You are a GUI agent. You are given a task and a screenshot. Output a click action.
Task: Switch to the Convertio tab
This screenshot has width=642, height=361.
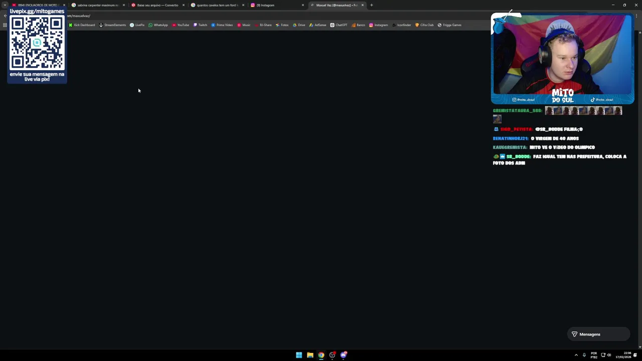point(157,5)
